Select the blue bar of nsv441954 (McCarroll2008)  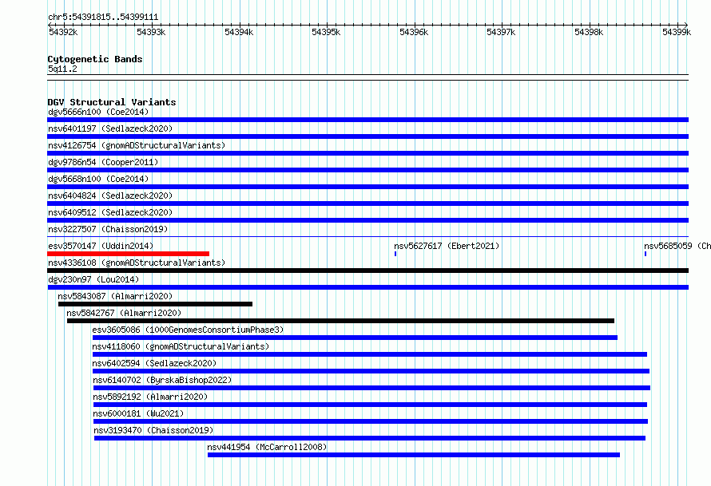pos(414,455)
